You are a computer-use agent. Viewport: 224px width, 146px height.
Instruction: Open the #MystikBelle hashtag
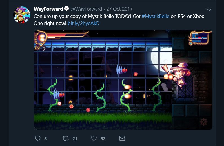tap(156, 16)
